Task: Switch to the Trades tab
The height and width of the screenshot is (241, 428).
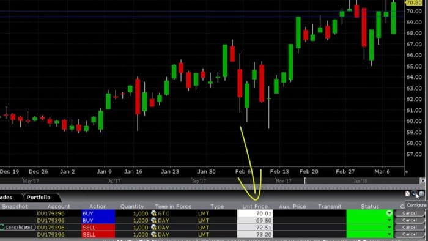Action: pos(7,198)
